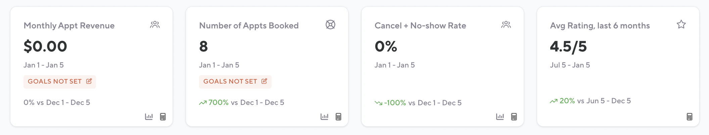View bar chart for Cancel + No-show Rate
Viewport: 709px width, 135px height.
500,117
